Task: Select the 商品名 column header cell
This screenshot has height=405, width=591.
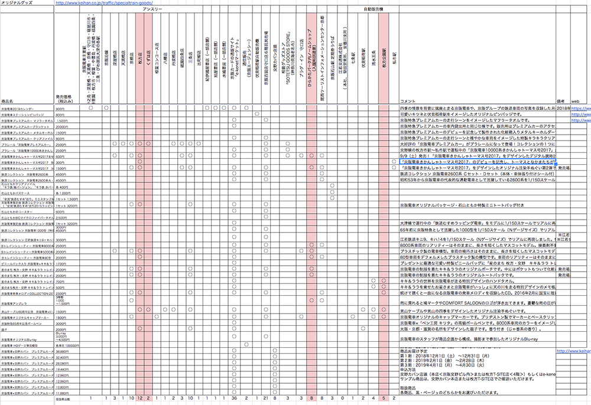Action: point(8,102)
